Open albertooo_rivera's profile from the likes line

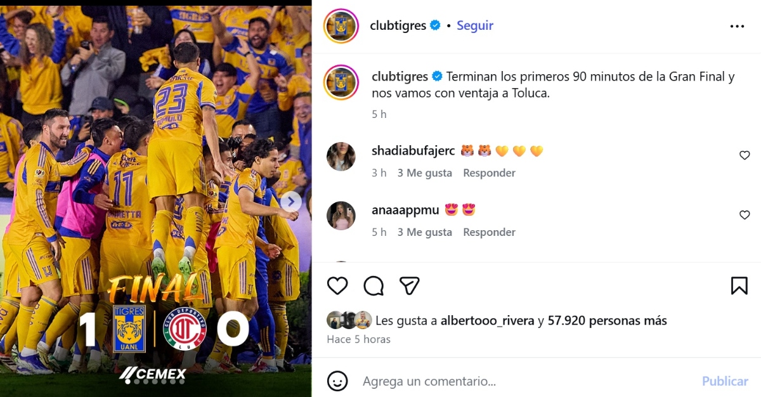tap(487, 321)
